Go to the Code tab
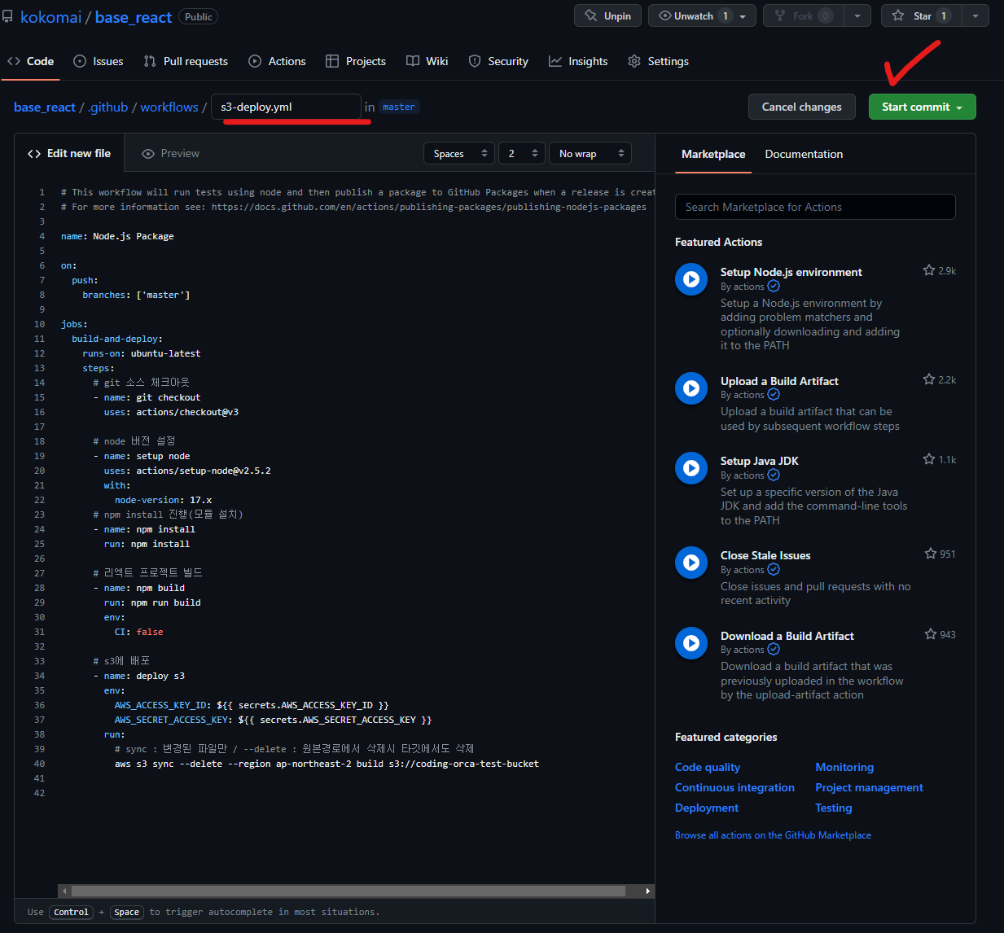1004x933 pixels. 31,61
